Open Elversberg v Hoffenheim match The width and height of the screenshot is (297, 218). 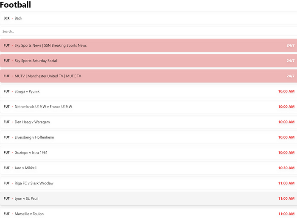click(148, 137)
